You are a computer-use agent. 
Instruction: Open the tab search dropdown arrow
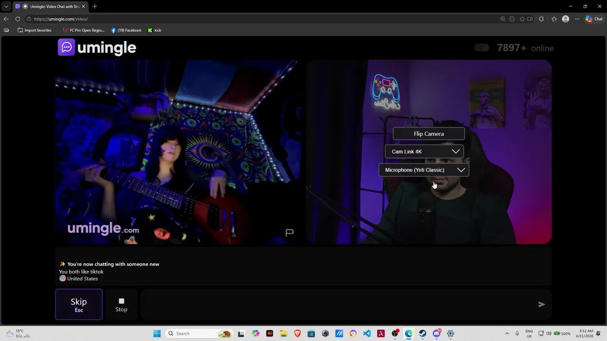[6, 7]
